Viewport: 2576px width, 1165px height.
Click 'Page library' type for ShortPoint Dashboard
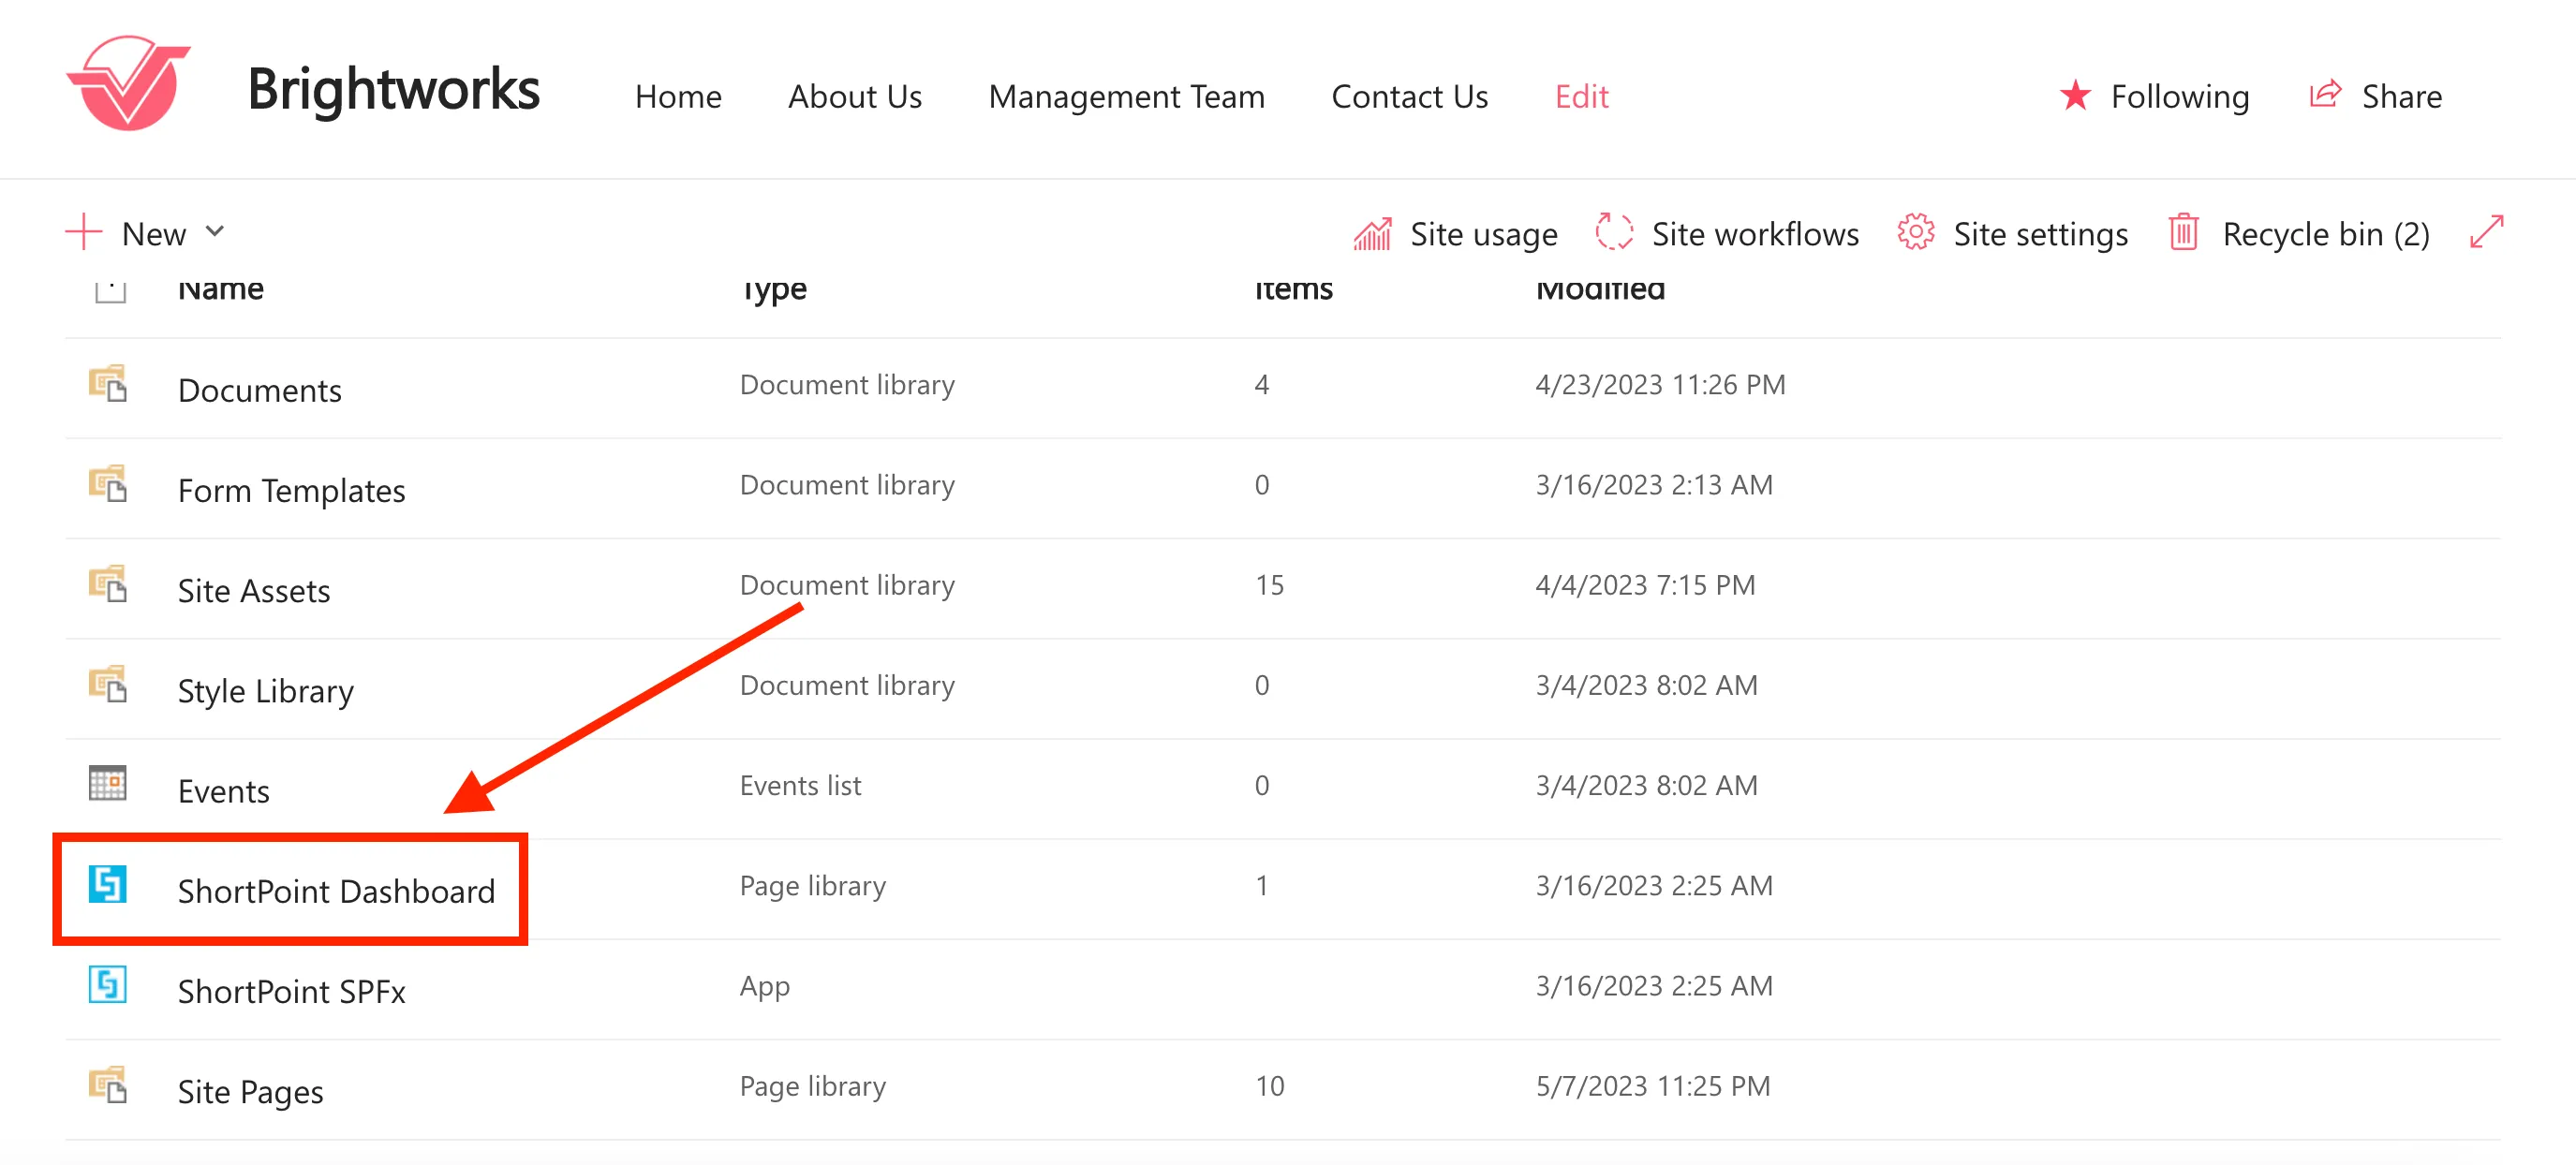(x=812, y=886)
